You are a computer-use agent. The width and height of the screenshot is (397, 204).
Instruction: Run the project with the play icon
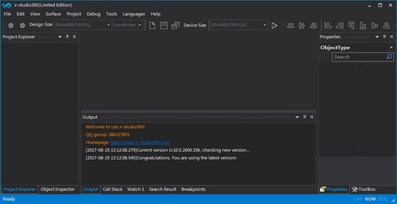pyautogui.click(x=274, y=25)
